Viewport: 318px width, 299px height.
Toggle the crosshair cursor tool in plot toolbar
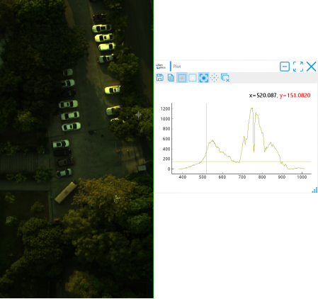tap(182, 78)
